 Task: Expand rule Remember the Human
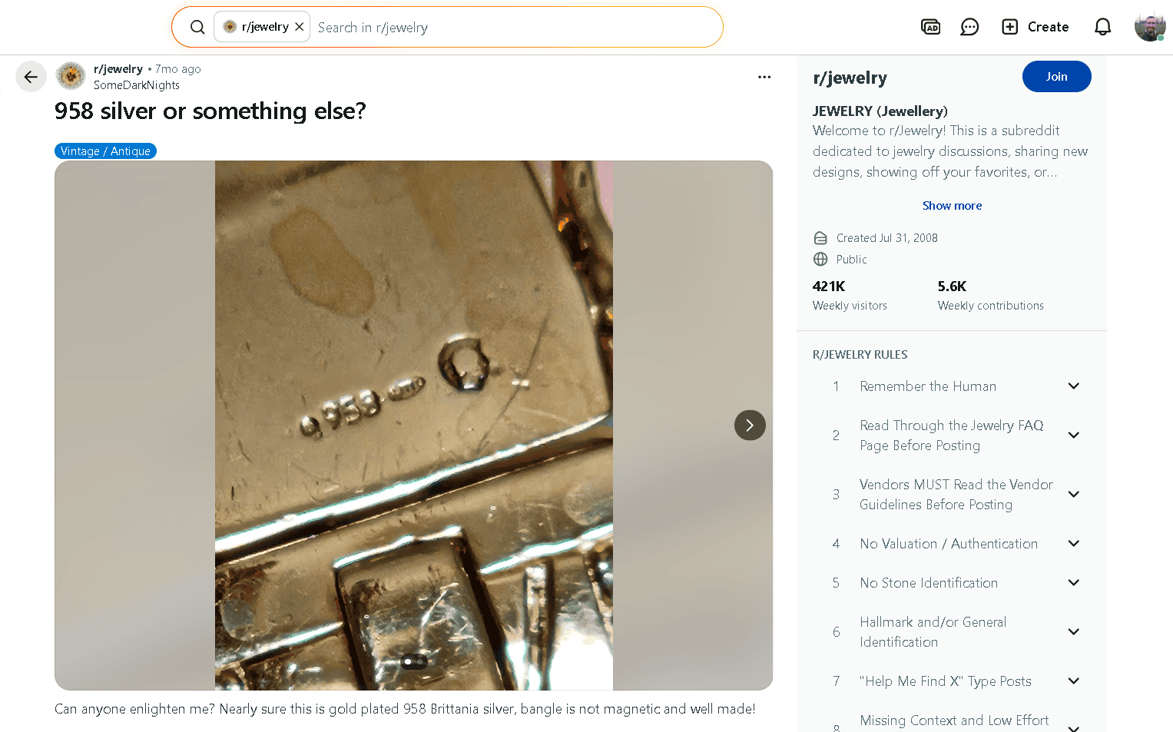(x=1073, y=386)
